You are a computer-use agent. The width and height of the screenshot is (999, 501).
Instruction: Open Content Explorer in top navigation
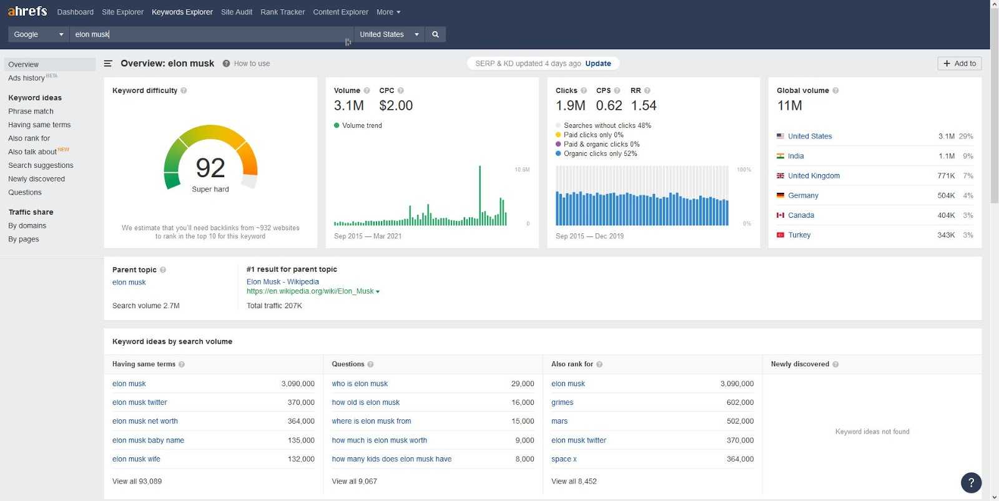(341, 12)
